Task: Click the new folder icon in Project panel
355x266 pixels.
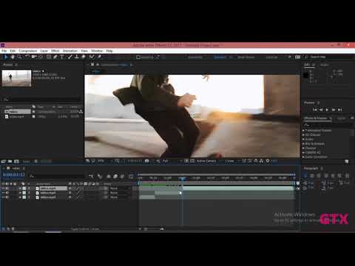Action: [x=10, y=161]
